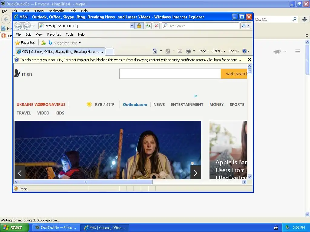Viewport: 310px width, 232px height.
Task: Click the Read Mail envelope icon
Action: tap(180, 51)
